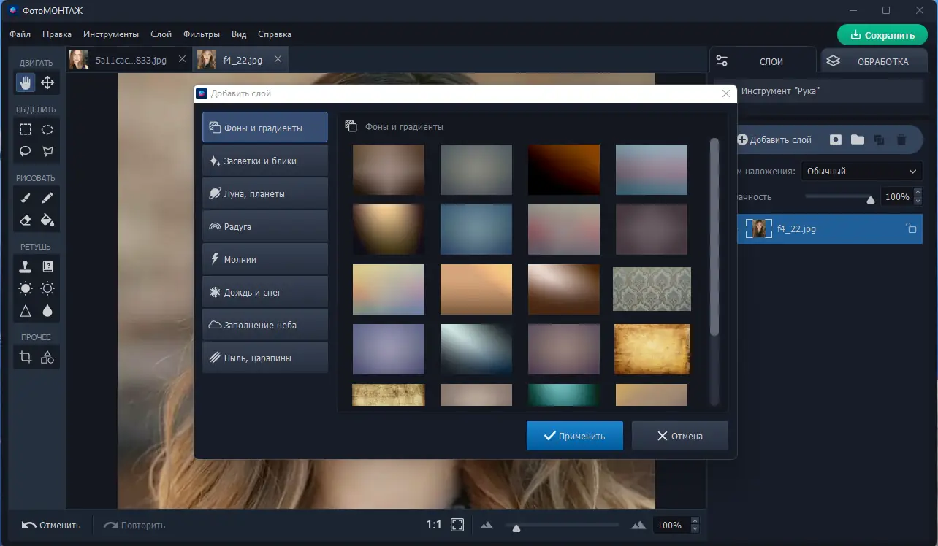This screenshot has height=546, width=938.
Task: Click the zoom 100% field in bottom bar
Action: pos(670,525)
